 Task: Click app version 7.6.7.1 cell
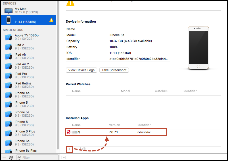click(113, 132)
